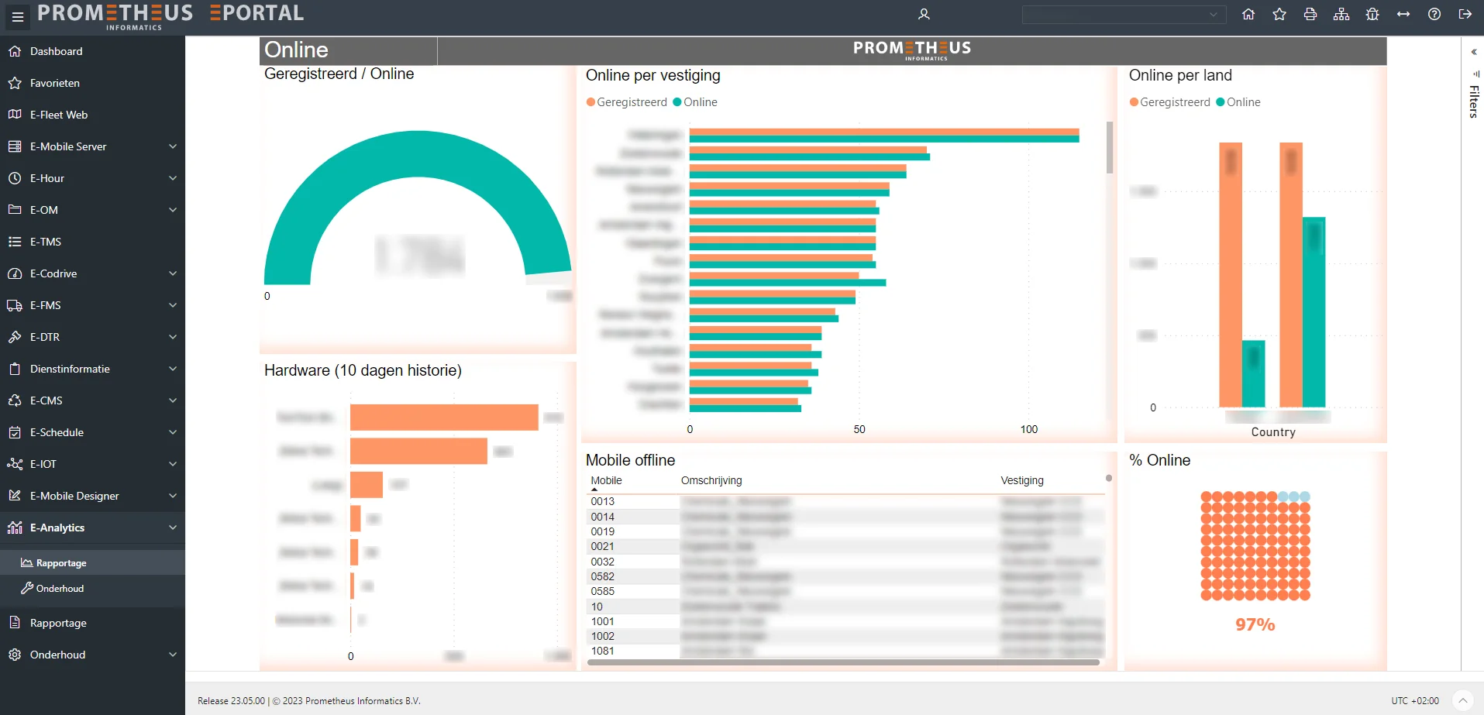
Task: Go to home via the house icon
Action: pos(1248,14)
